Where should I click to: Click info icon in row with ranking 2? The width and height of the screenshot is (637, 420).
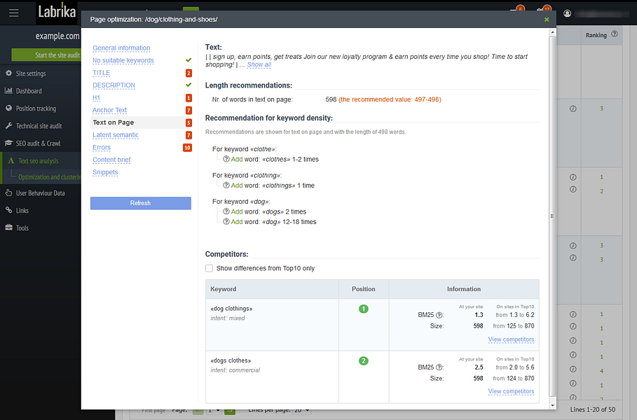coord(573,189)
